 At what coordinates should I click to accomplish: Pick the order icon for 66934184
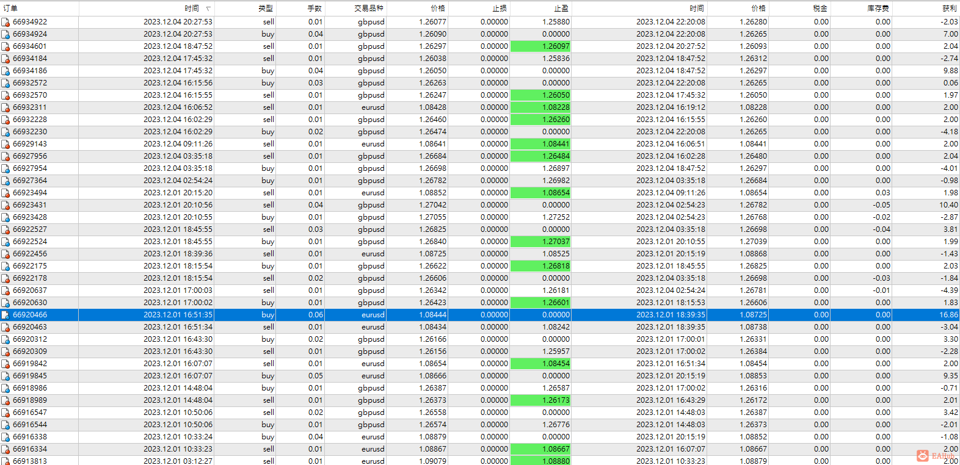click(5, 59)
